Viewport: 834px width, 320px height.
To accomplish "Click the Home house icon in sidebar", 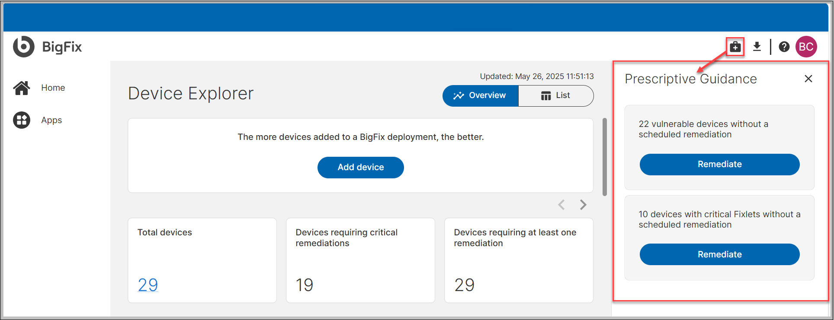I will [x=22, y=88].
